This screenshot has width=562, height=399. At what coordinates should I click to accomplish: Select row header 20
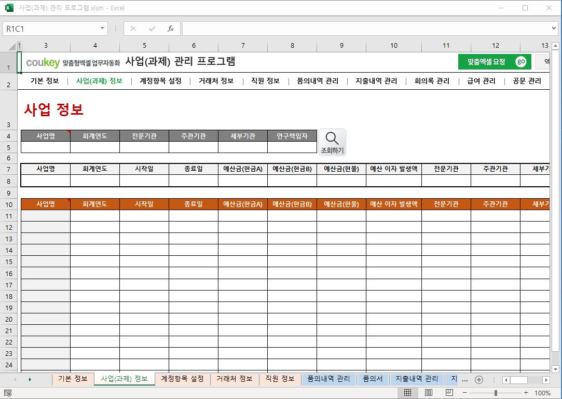(9, 320)
